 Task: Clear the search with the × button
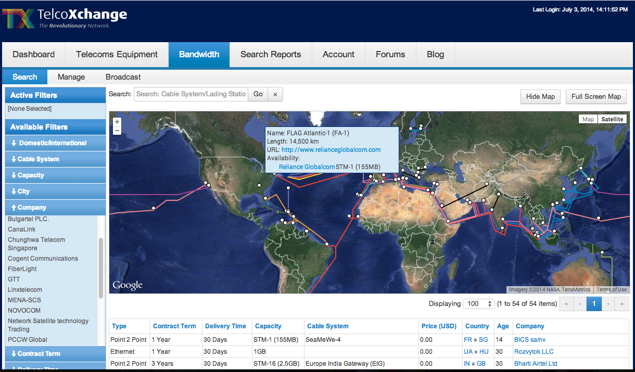(275, 94)
